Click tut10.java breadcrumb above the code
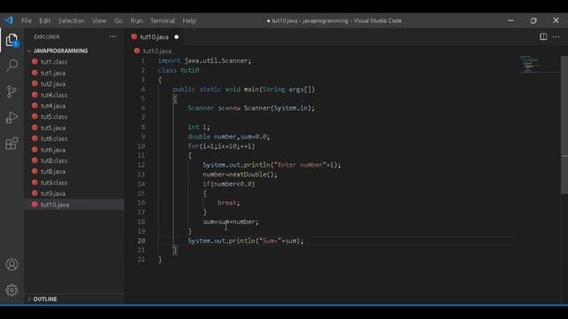The width and height of the screenshot is (568, 319). [157, 51]
